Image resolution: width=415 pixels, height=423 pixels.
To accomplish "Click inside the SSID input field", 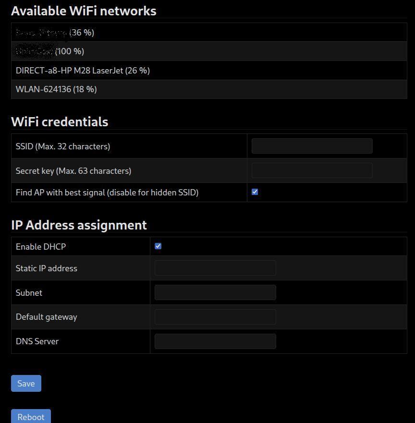I will 311,146.
